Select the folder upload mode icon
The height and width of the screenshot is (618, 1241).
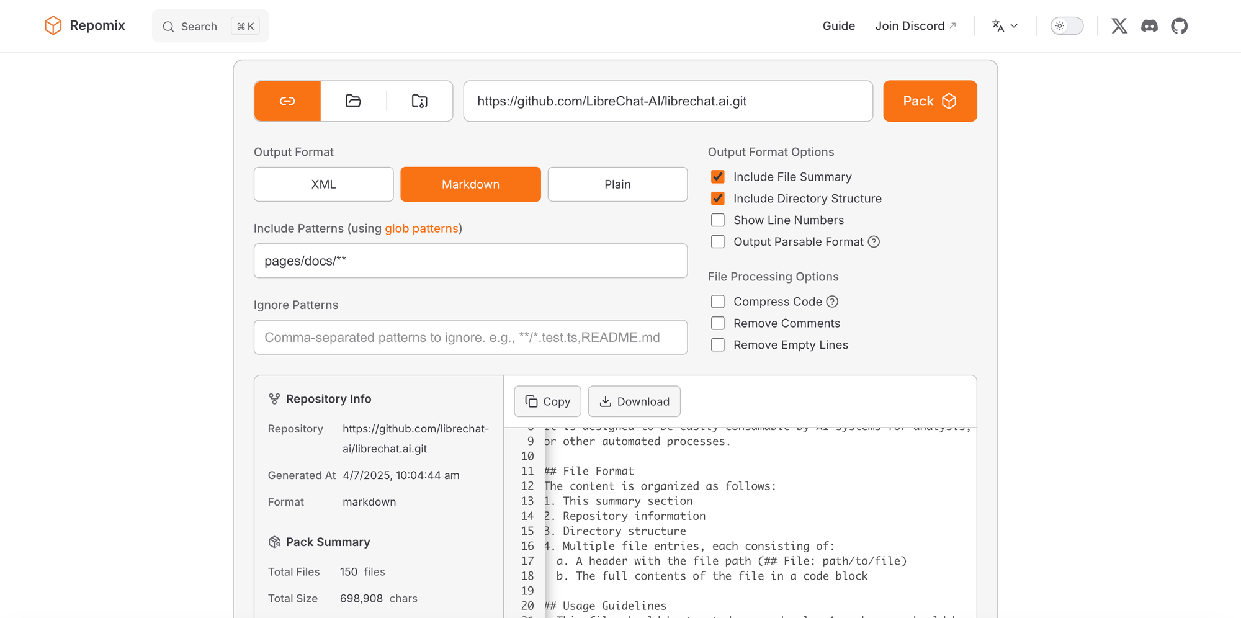(x=353, y=101)
